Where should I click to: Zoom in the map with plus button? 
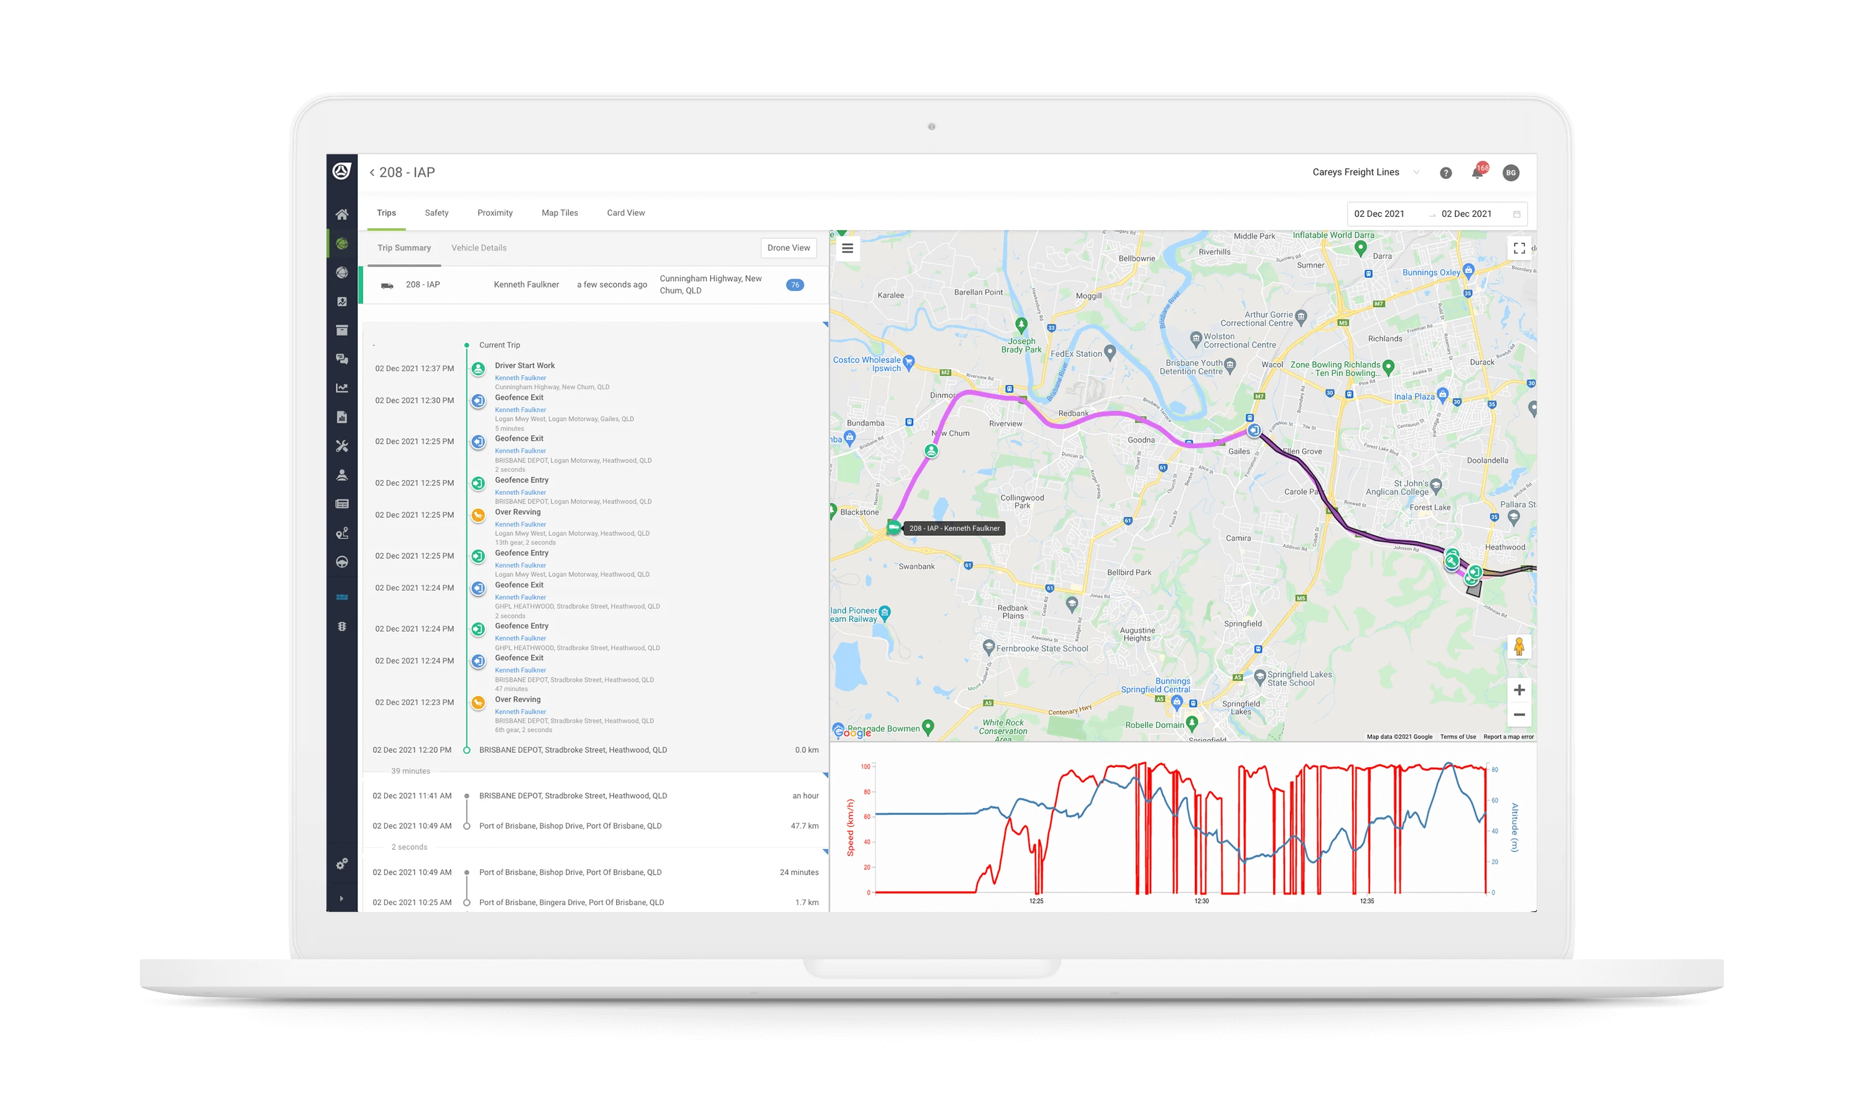[1519, 690]
